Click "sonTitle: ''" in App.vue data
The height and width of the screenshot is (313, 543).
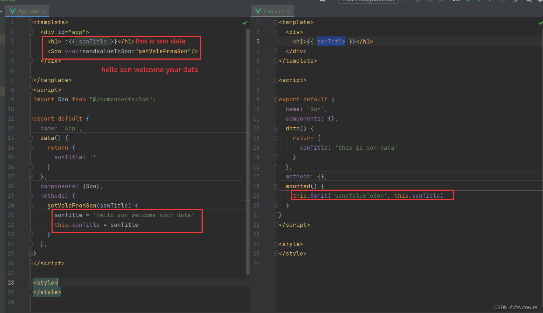(x=75, y=157)
